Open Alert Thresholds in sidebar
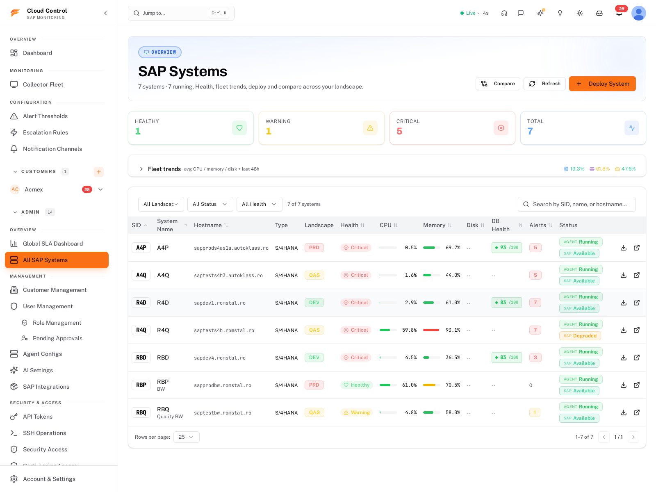656x492 pixels. (57, 116)
